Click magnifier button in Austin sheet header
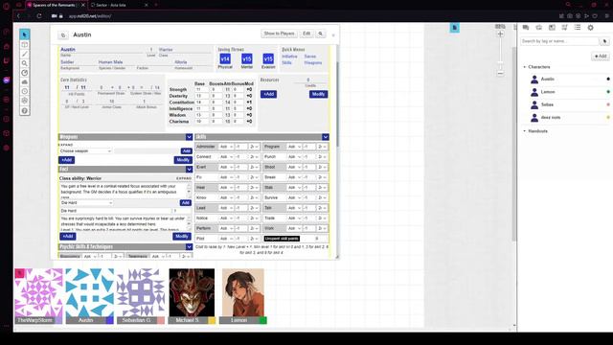Image resolution: width=613 pixels, height=345 pixels. click(x=321, y=34)
